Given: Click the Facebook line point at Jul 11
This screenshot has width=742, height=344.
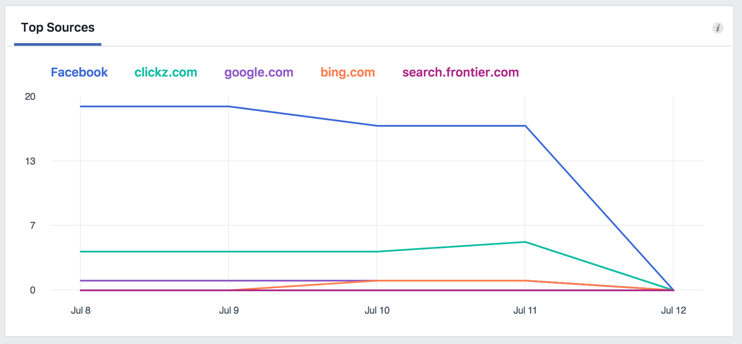Looking at the screenshot, I should [525, 126].
